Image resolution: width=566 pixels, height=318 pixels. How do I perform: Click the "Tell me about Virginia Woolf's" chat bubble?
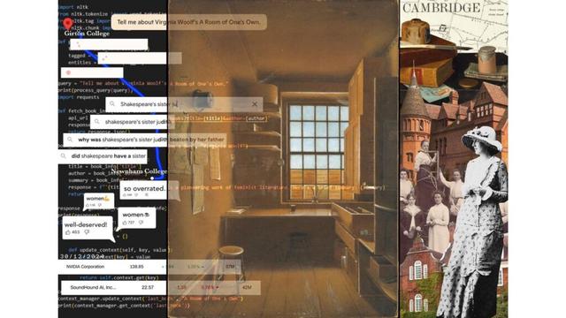point(188,22)
